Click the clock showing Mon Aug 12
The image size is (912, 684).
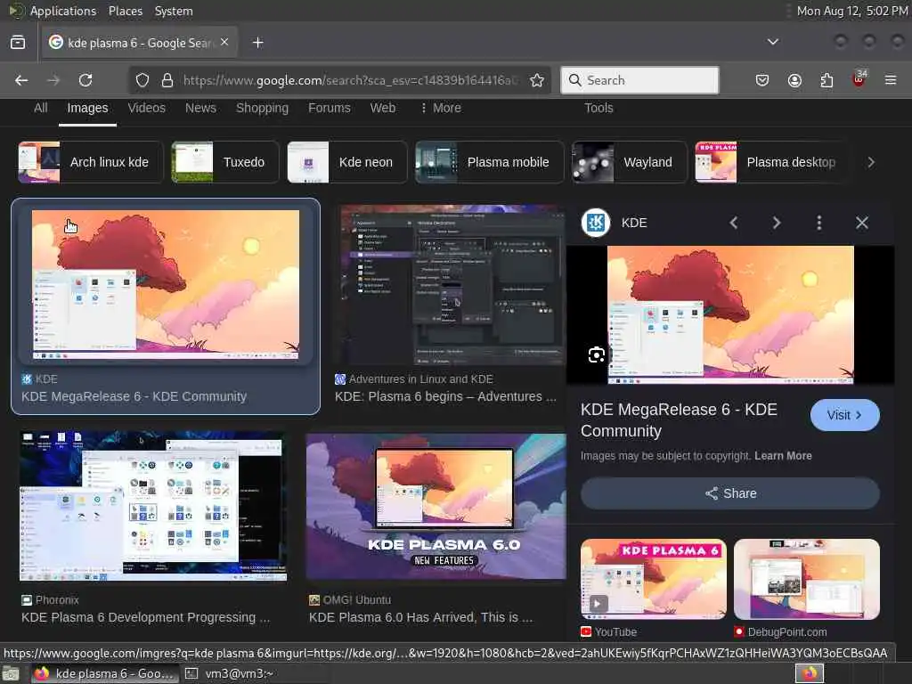click(x=852, y=11)
